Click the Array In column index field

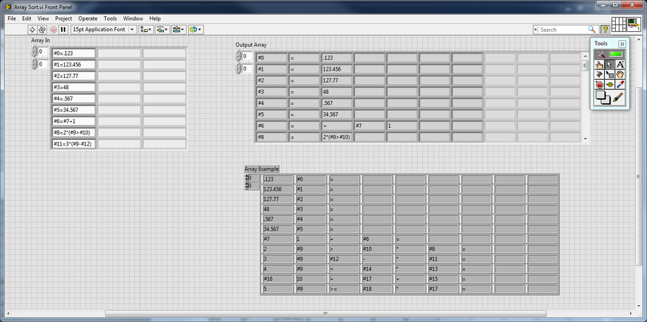point(43,64)
